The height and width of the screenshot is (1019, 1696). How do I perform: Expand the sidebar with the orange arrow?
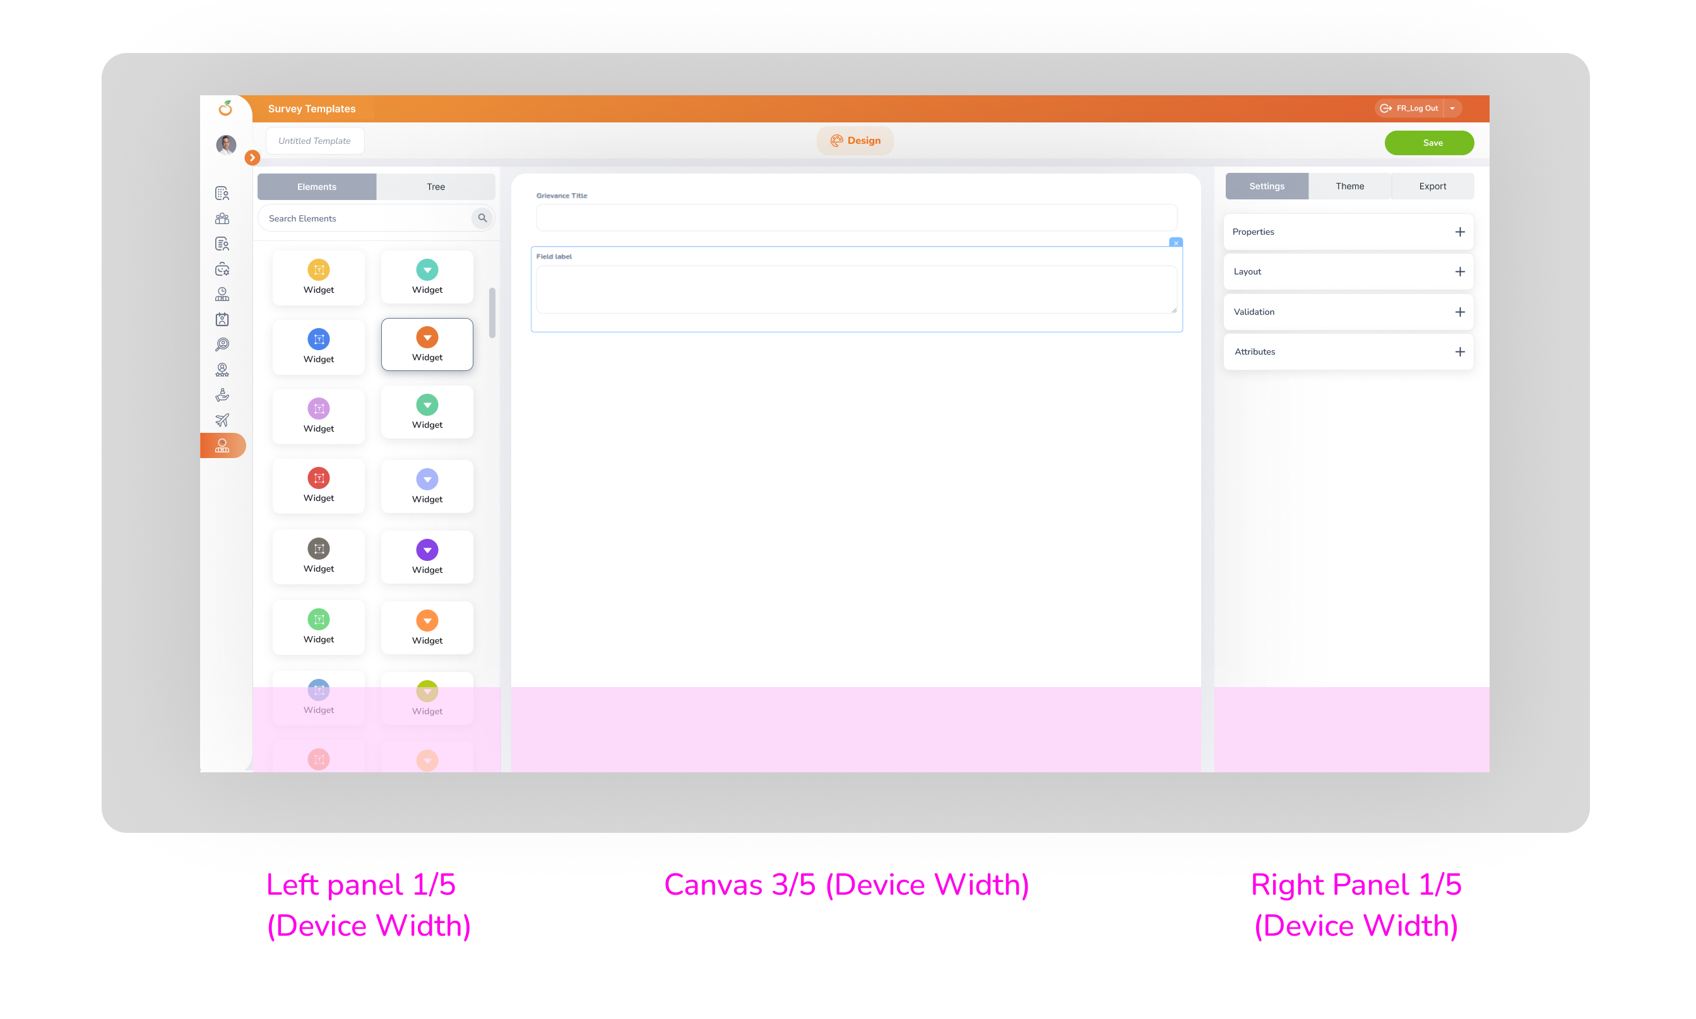[252, 158]
